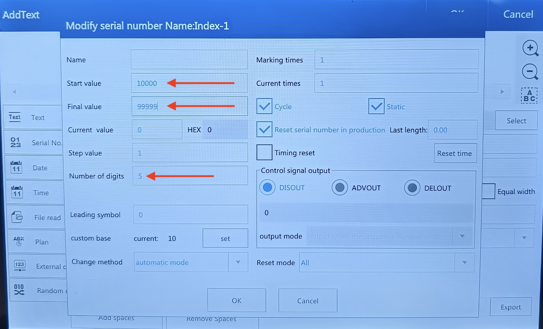The image size is (543, 329).
Task: Click the Step value input field
Action: point(190,153)
